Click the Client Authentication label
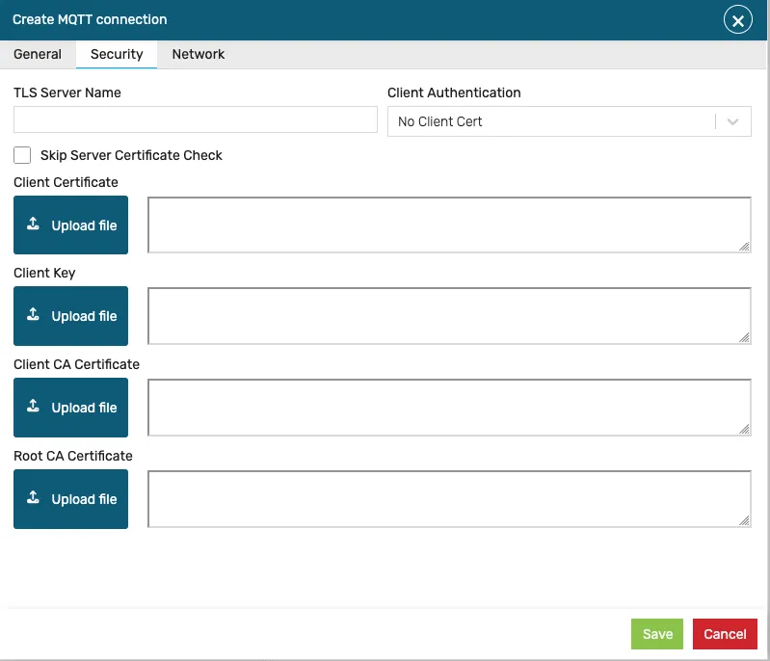Viewport: 770px width, 661px height. point(454,93)
